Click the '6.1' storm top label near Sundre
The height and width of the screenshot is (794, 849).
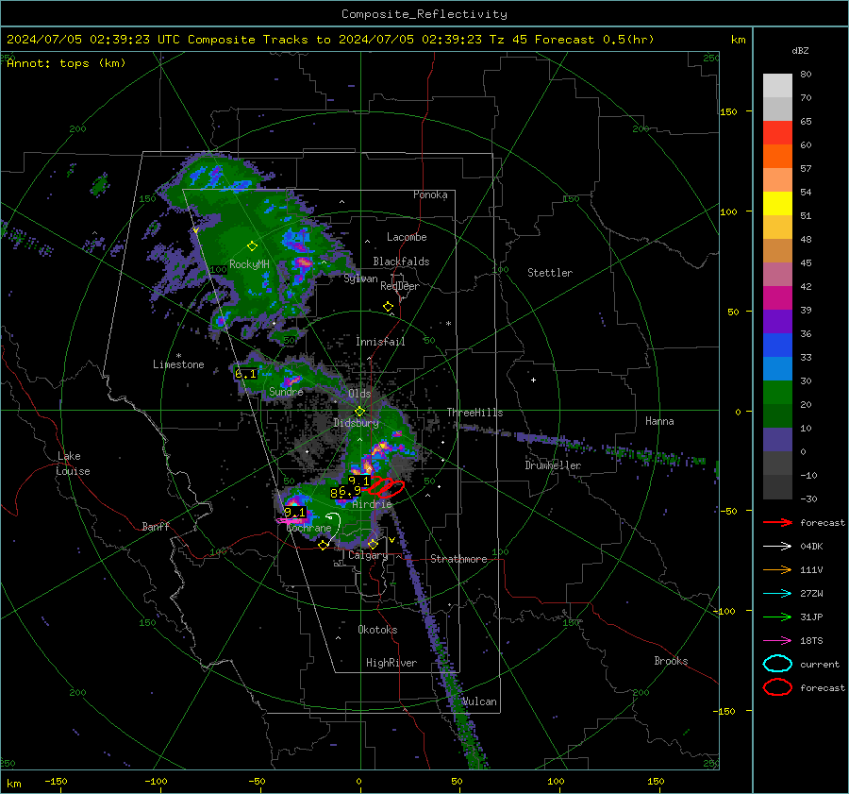pos(245,374)
